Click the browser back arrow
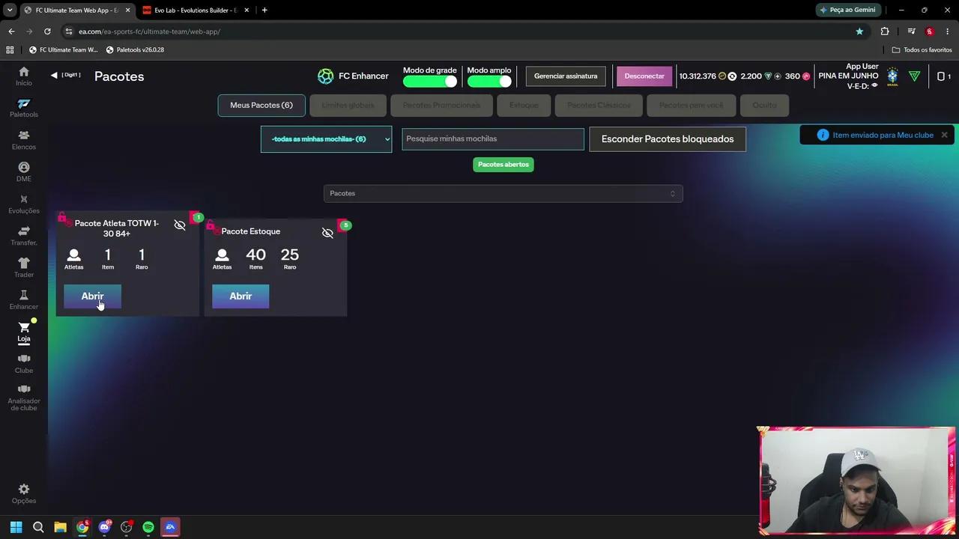Screen dimensions: 959x539 coord(11,31)
